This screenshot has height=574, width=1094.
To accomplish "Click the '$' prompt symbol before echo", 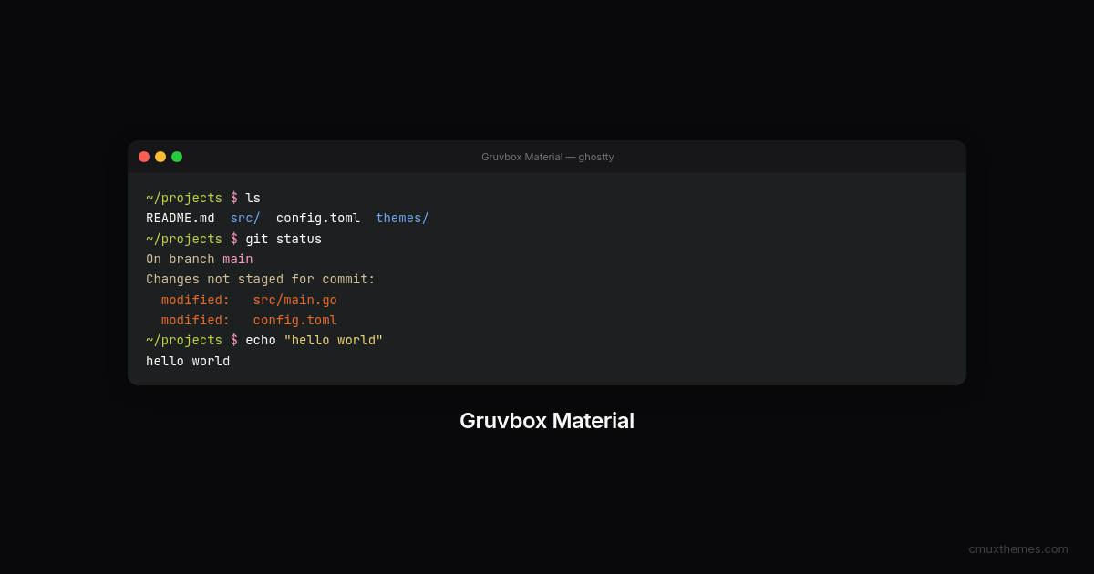I will tap(234, 341).
